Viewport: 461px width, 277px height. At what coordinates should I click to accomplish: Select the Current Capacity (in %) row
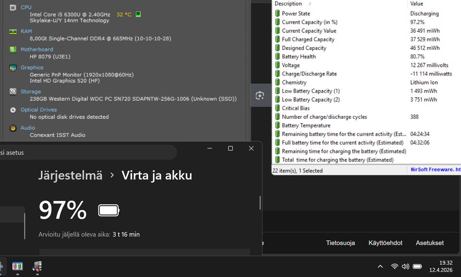(x=366, y=22)
